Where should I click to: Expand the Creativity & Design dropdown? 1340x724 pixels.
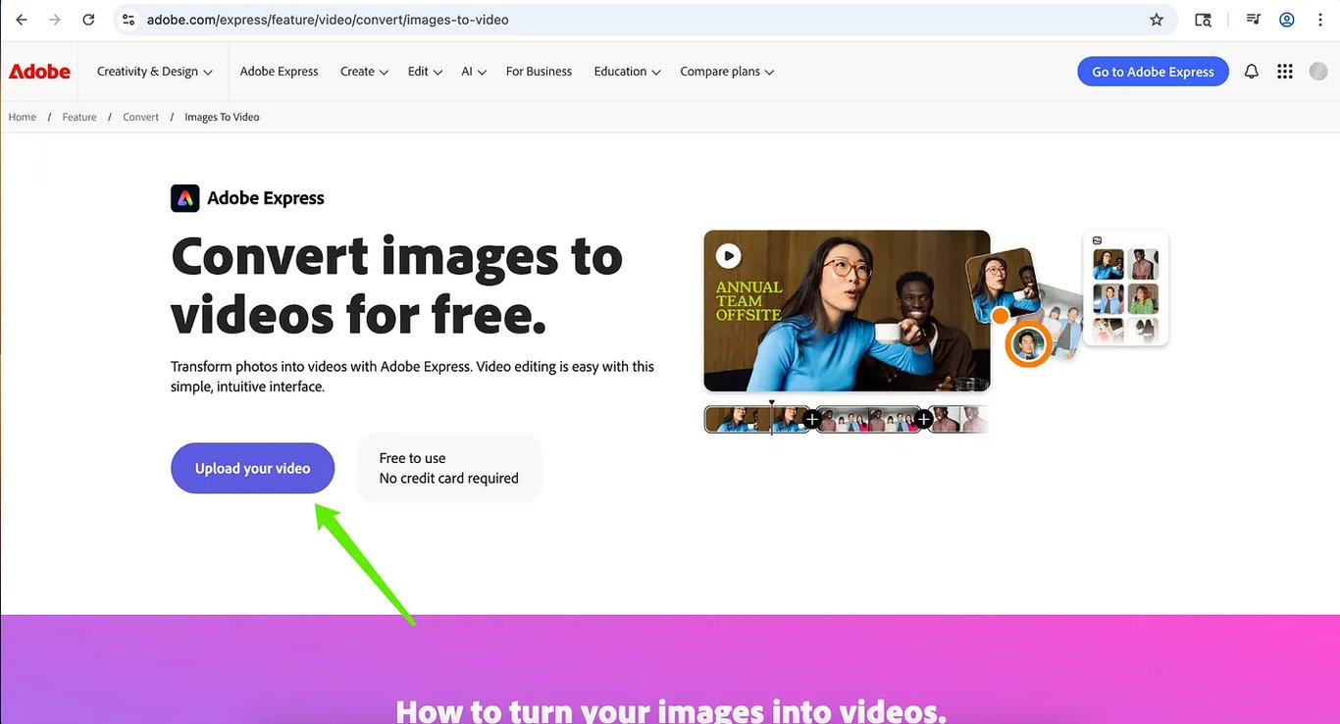click(154, 72)
